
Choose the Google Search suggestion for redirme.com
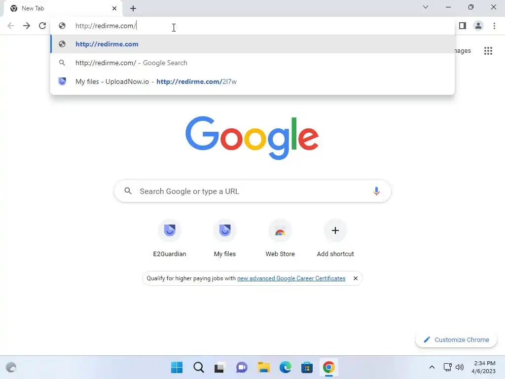coord(252,63)
